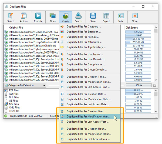Image resolution: width=162 pixels, height=144 pixels.
Task: Open the Info toolbar icon
Action: point(120,18)
